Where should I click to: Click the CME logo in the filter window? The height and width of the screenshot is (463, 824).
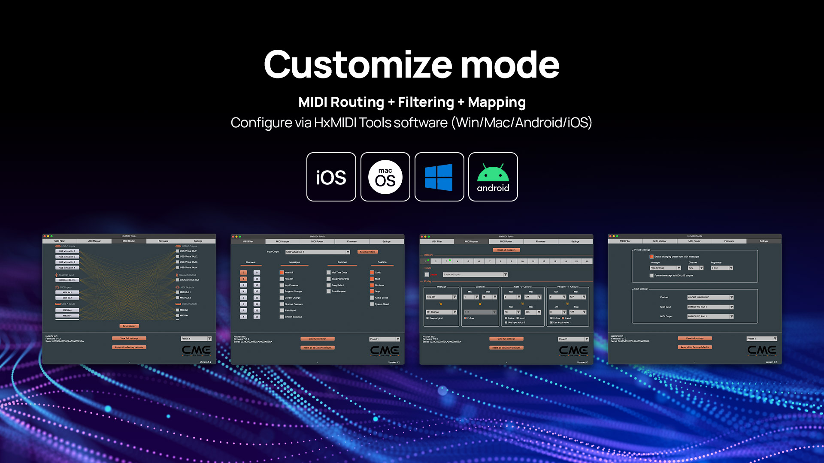[385, 351]
